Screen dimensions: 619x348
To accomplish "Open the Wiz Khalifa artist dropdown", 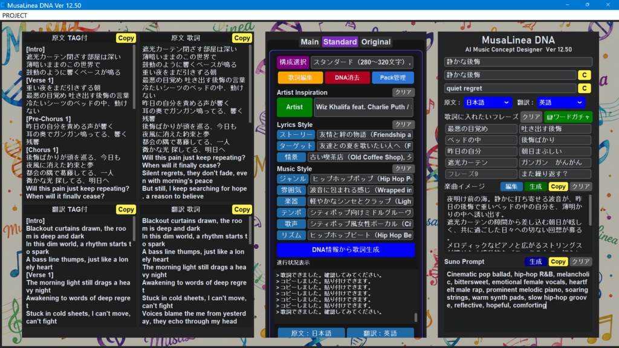I will click(x=363, y=108).
